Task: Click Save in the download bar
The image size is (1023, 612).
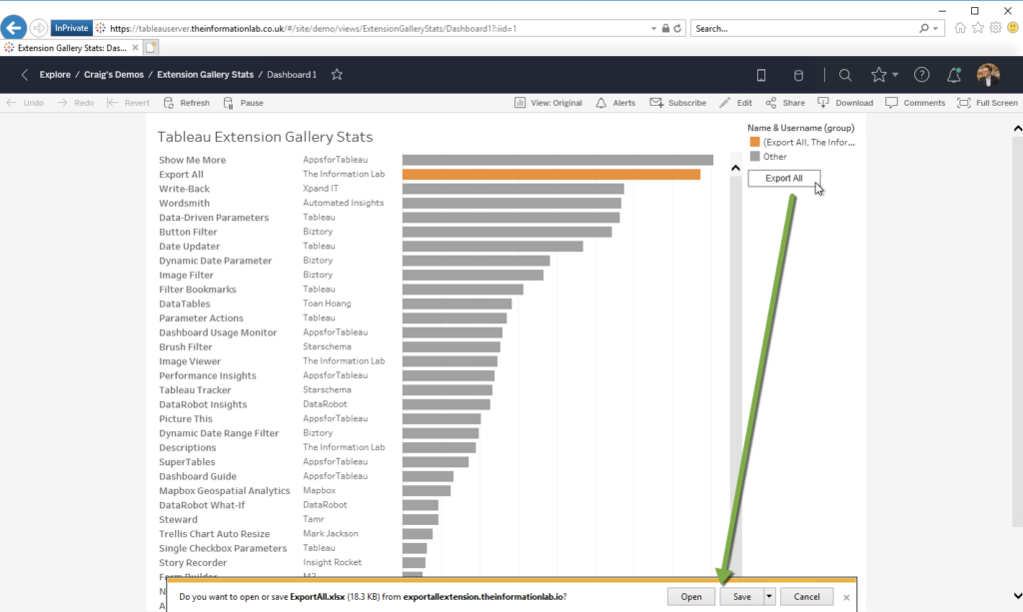Action: [741, 596]
